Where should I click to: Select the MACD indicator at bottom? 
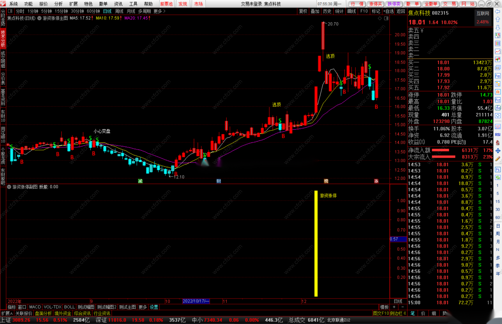pyautogui.click(x=35, y=307)
